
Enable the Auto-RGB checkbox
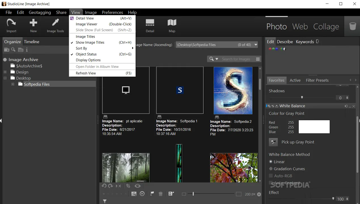tap(271, 176)
